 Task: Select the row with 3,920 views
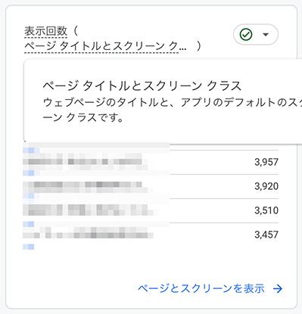point(151,186)
